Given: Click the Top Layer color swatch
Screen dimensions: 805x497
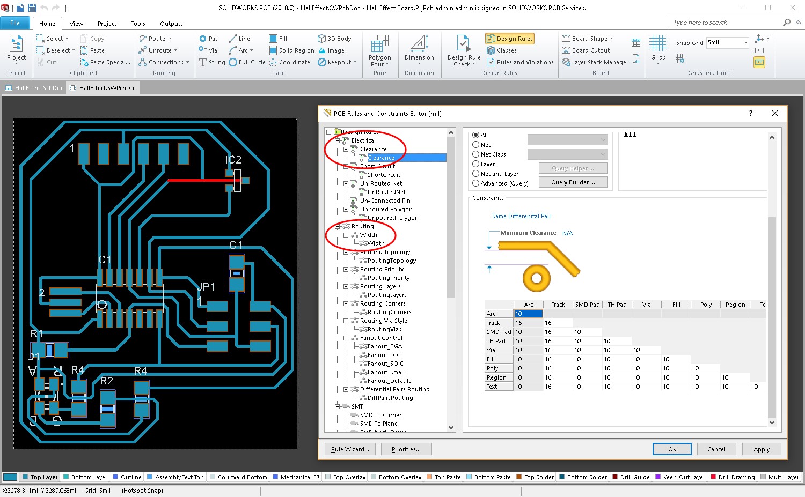Looking at the screenshot, I should coord(25,477).
